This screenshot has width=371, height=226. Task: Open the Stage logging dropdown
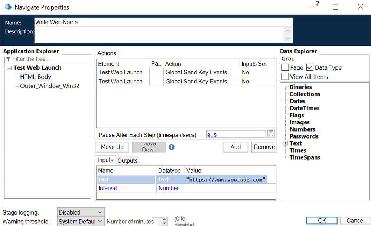81,212
